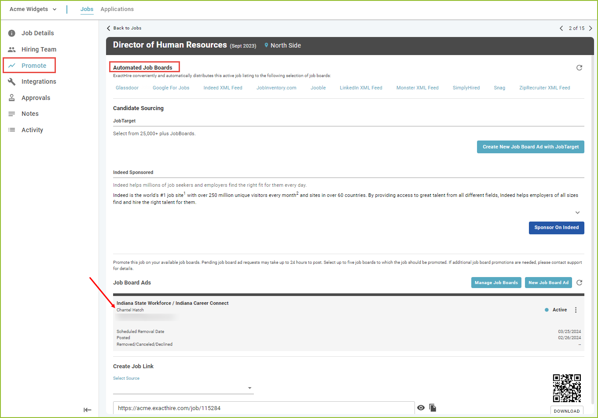
Task: Open the Snag job board link
Action: (x=499, y=88)
